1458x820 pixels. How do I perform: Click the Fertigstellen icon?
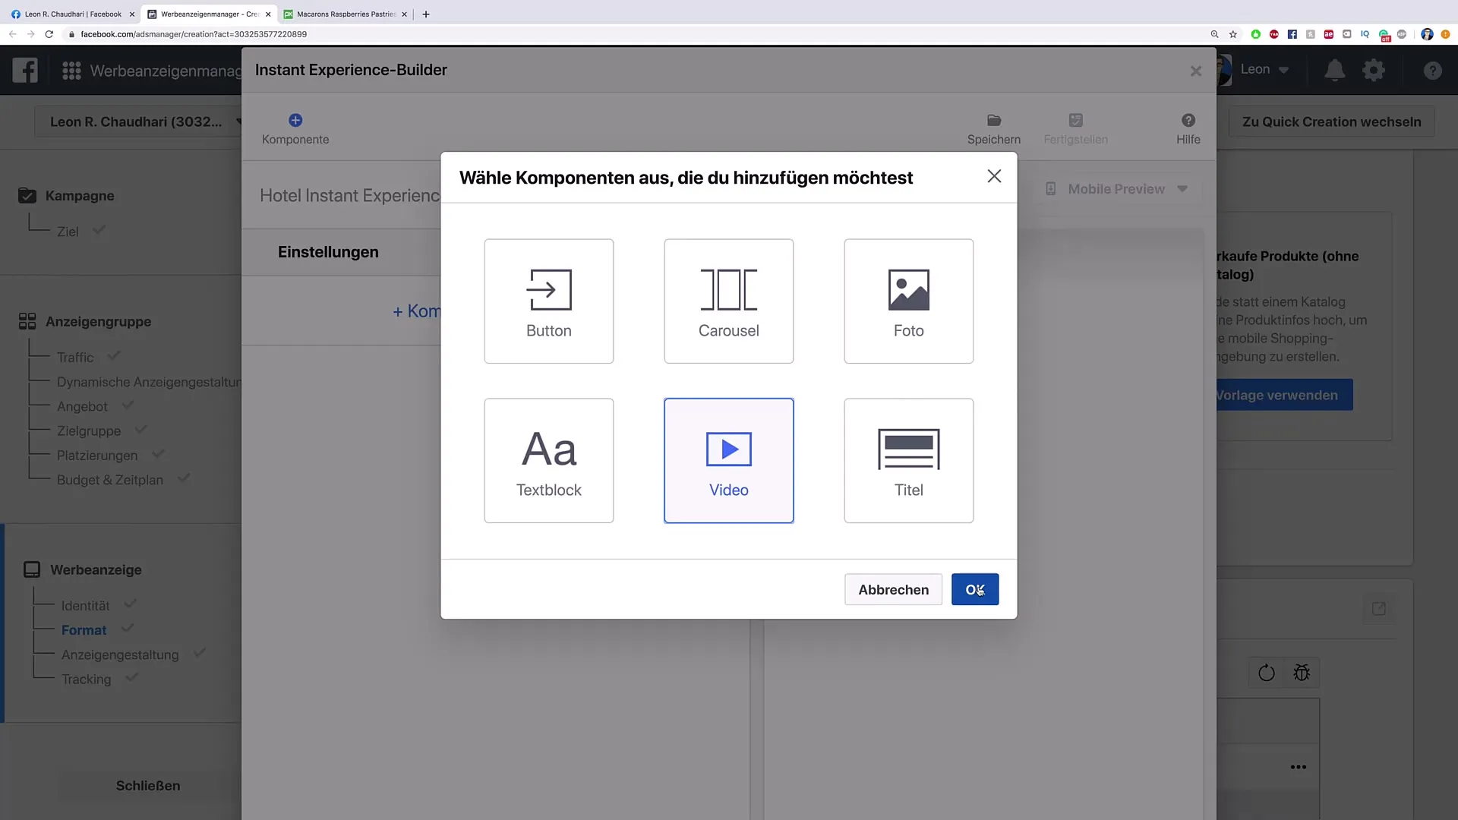tap(1075, 120)
